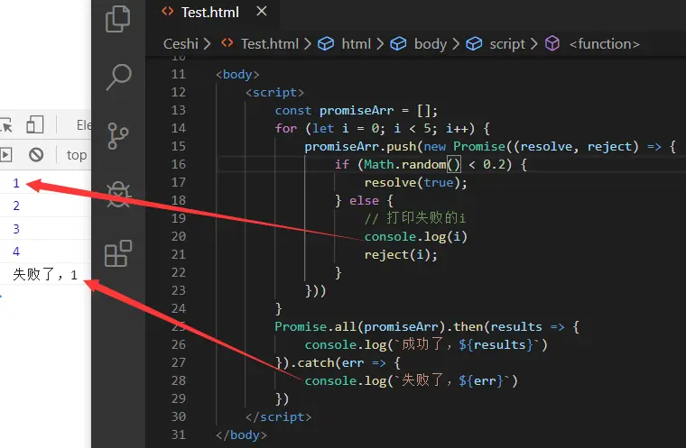Viewport: 686px width, 448px height.
Task: Open the Explorer view in activity bar
Action: point(117,19)
